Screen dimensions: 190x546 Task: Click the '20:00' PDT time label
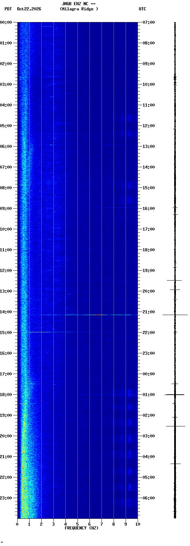(6, 436)
